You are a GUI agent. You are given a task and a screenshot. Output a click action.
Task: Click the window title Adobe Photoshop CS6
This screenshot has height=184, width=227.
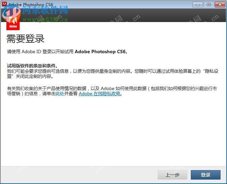pyautogui.click(x=31, y=4)
